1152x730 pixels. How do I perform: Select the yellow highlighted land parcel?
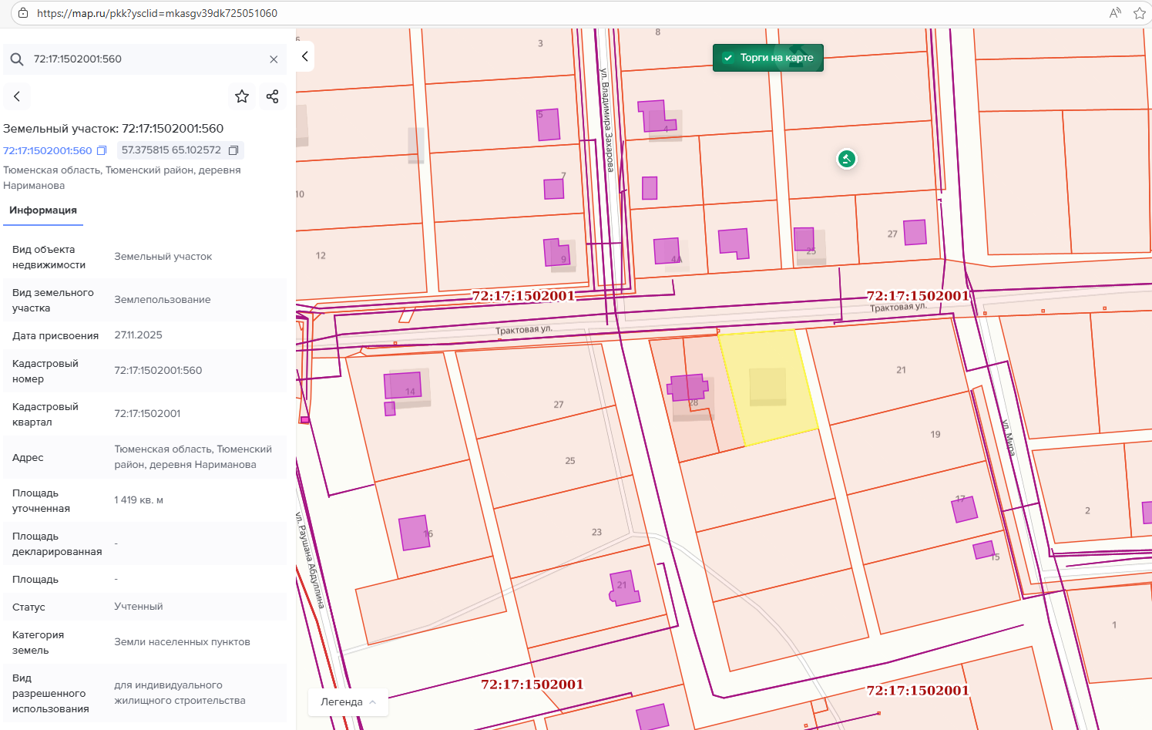click(x=767, y=385)
